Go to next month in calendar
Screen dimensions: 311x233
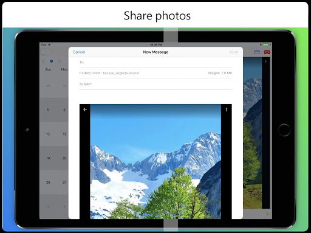(x=60, y=61)
